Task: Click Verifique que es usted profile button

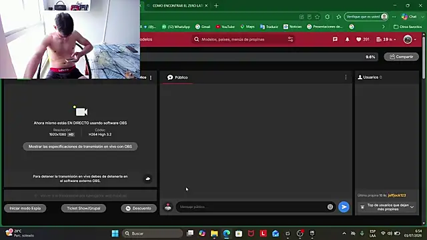Action: tap(366, 17)
